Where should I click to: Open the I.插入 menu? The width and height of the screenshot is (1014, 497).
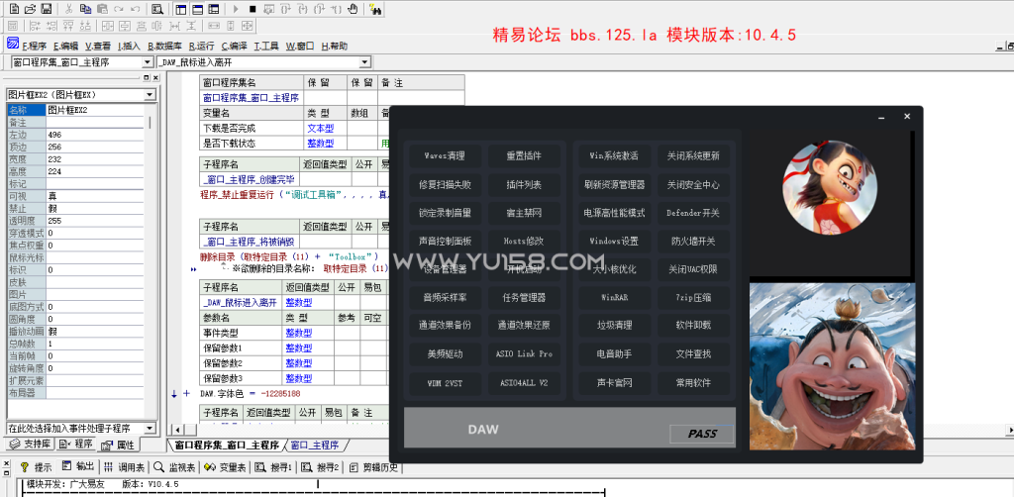click(x=129, y=46)
